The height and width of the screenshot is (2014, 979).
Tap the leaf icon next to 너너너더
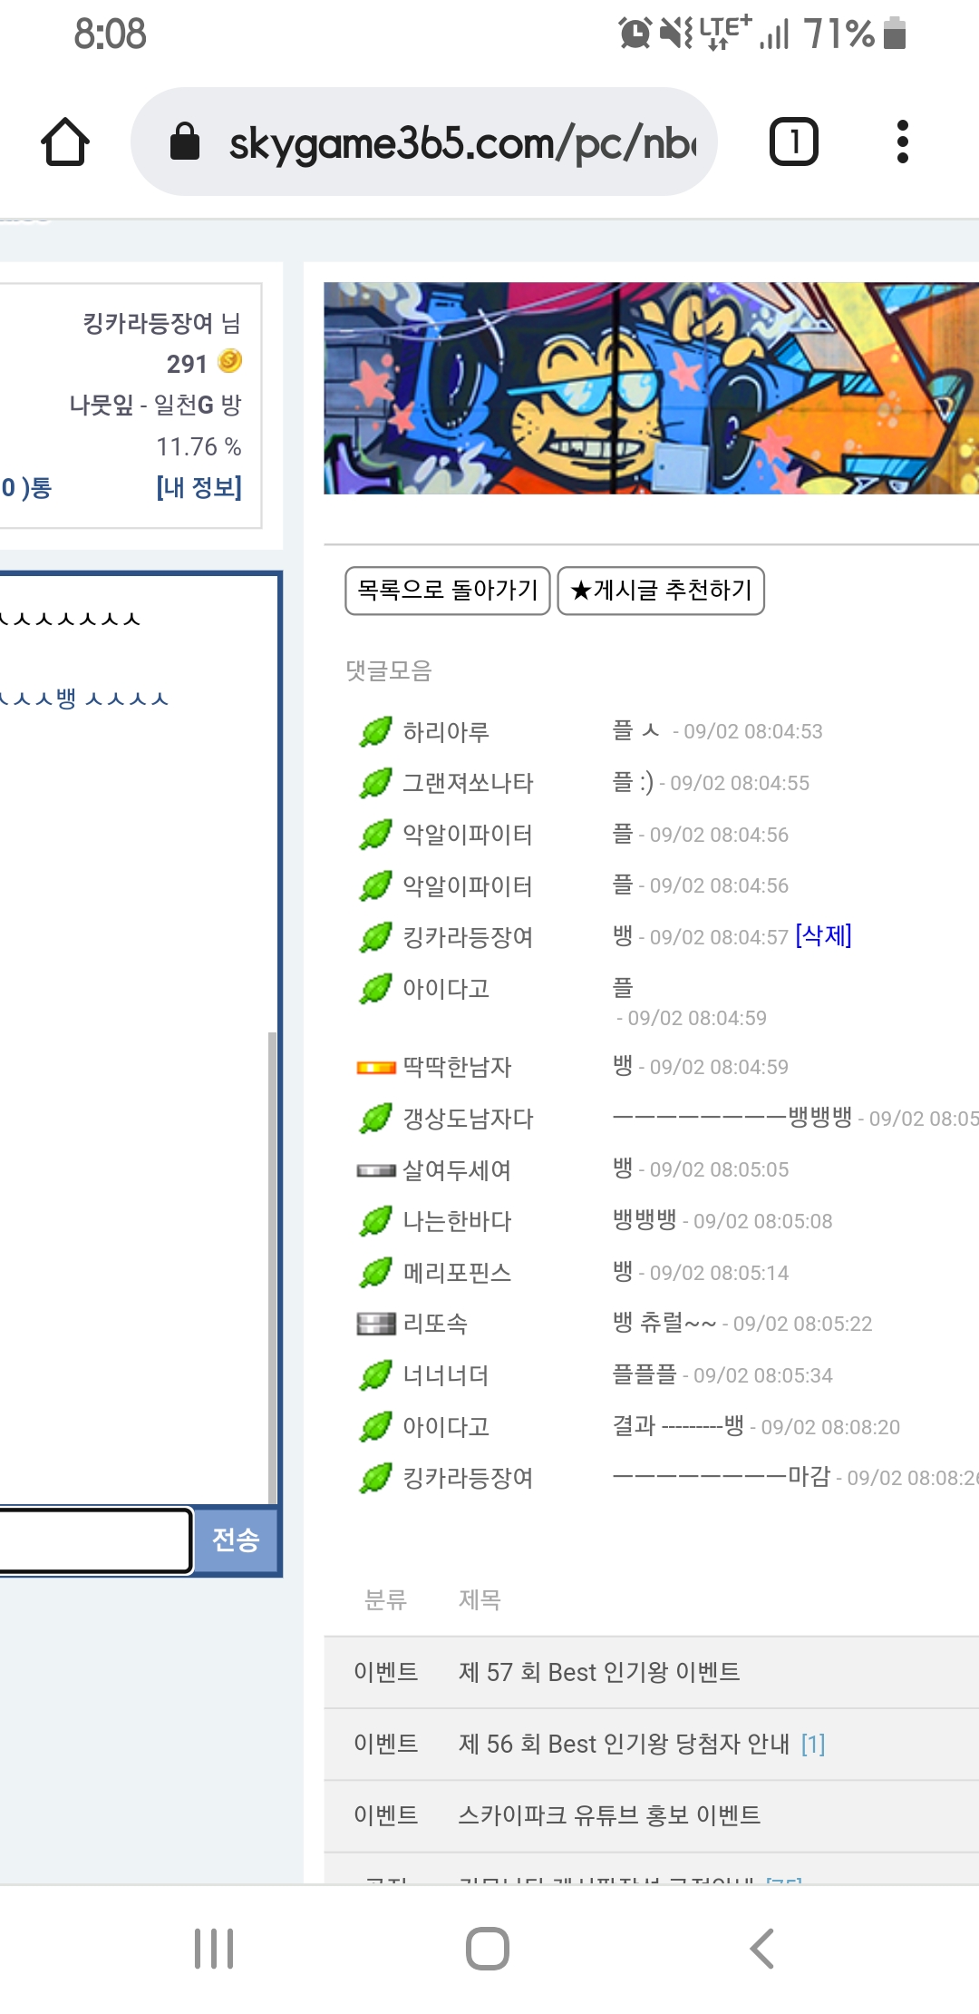click(x=375, y=1375)
